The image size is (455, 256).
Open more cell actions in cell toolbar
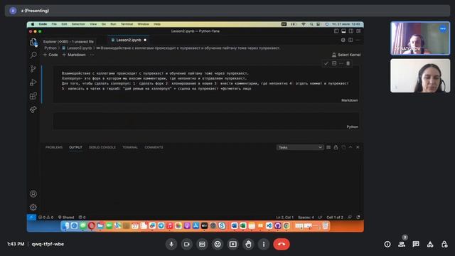point(341,63)
